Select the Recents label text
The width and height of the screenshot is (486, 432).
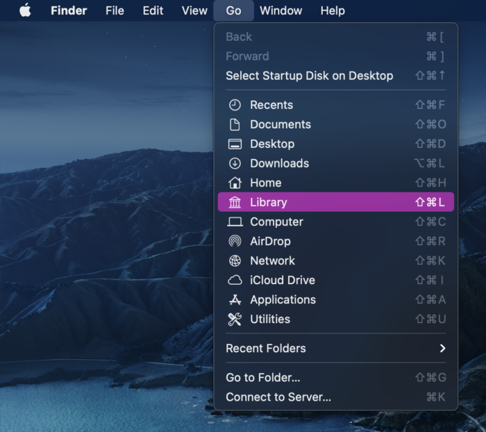point(271,105)
